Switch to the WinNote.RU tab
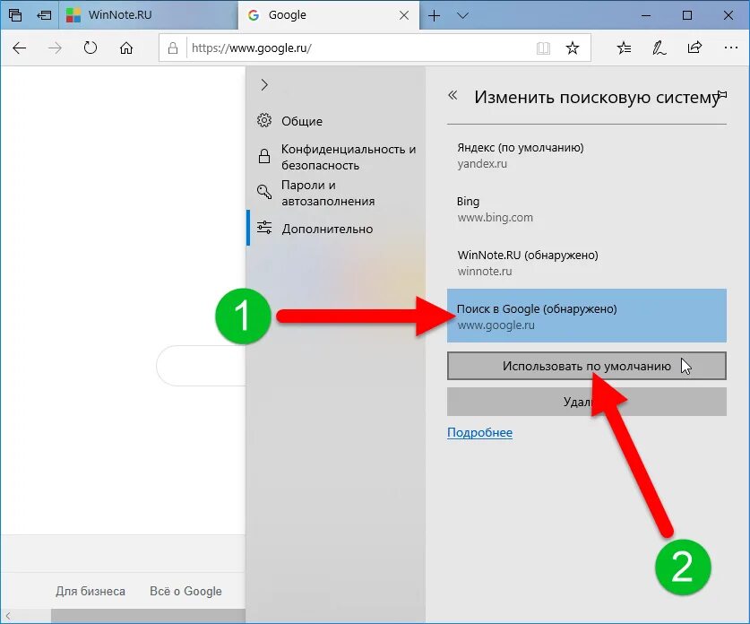The width and height of the screenshot is (750, 624). (x=148, y=15)
